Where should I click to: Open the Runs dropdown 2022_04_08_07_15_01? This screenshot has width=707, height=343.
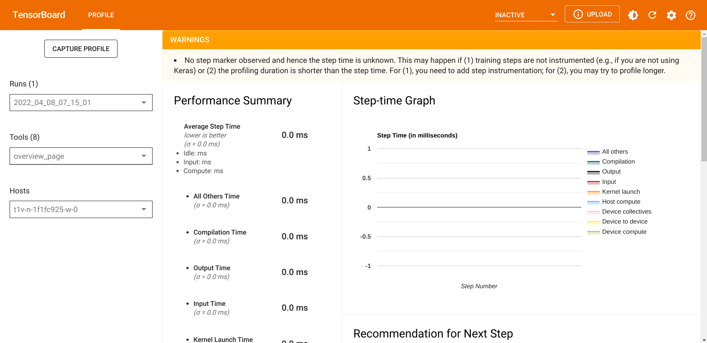click(81, 103)
